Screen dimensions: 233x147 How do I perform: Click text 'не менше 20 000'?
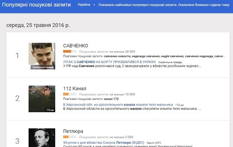tap(122, 52)
